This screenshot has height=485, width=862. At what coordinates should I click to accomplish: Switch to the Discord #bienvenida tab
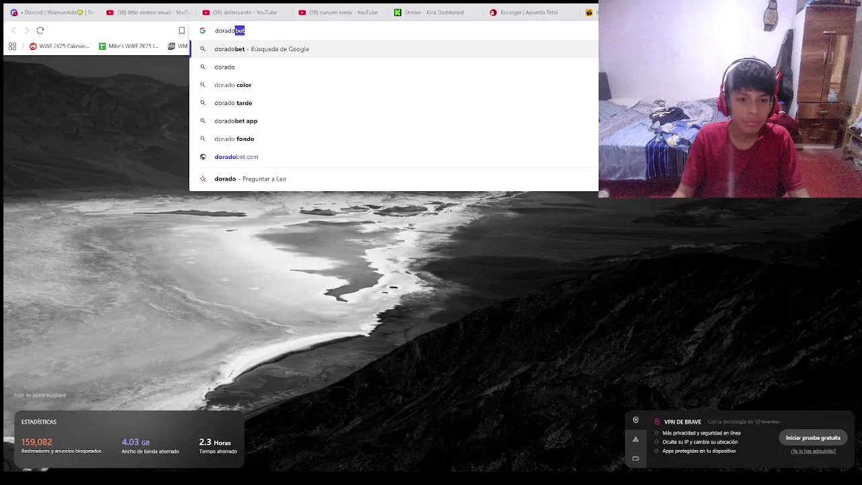tap(52, 12)
